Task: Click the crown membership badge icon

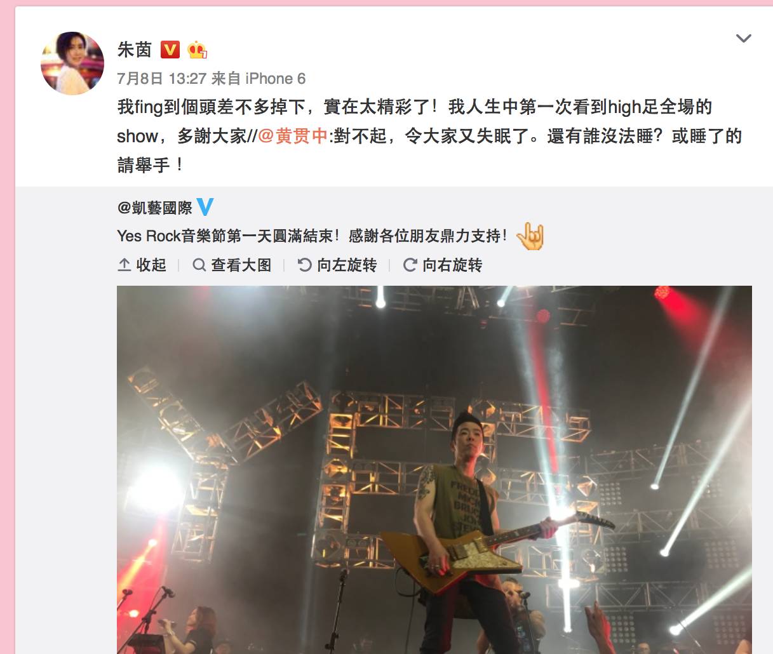Action: (198, 50)
